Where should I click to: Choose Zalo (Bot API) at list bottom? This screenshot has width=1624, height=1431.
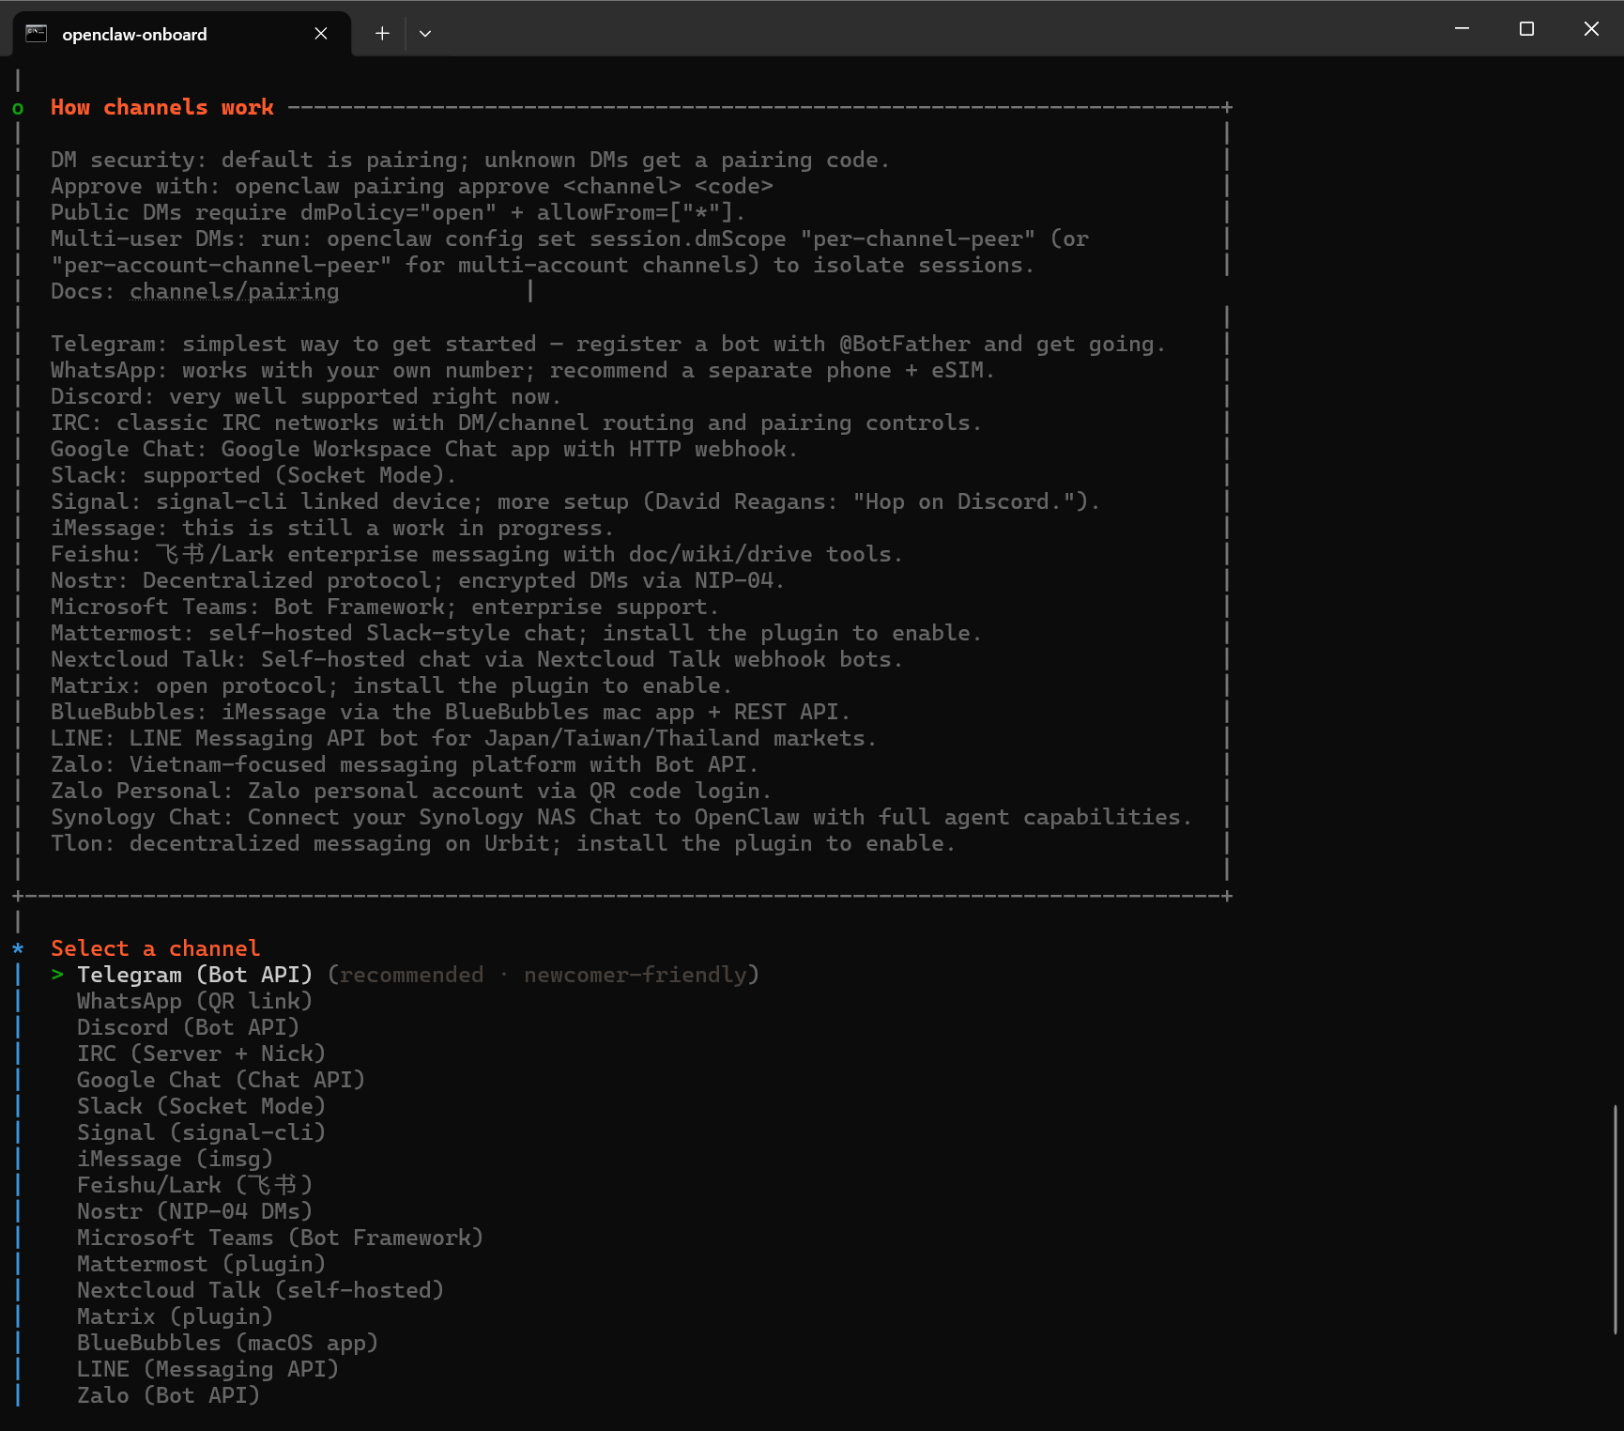[x=168, y=1395]
